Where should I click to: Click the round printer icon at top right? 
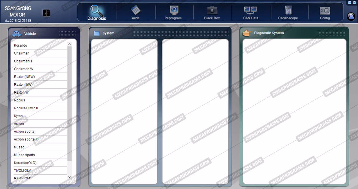pyautogui.click(x=351, y=16)
